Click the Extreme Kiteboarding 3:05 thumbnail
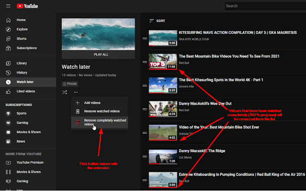 (163, 180)
